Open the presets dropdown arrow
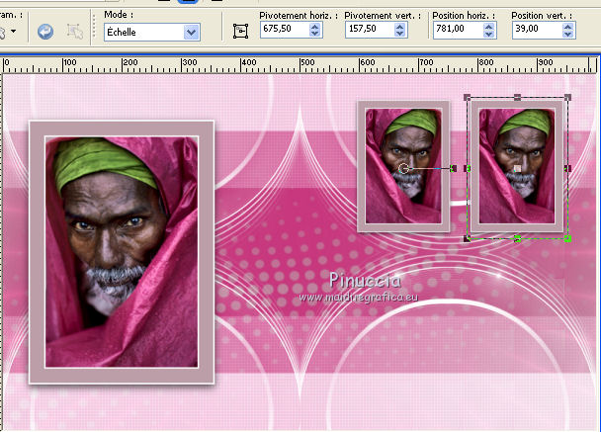The height and width of the screenshot is (432, 601). [x=14, y=31]
